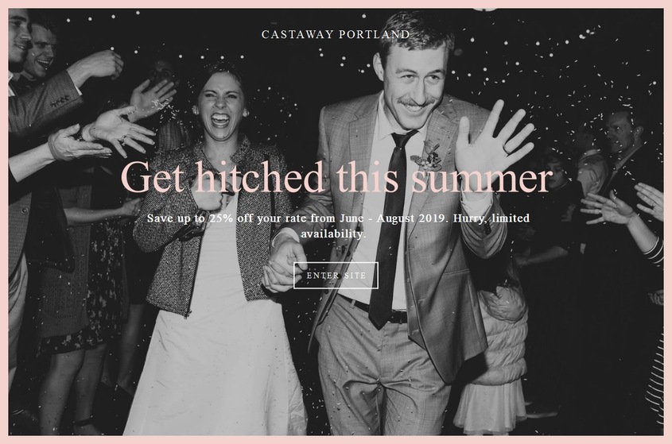Click the ENTER SITE button
This screenshot has width=672, height=444.
tap(336, 276)
